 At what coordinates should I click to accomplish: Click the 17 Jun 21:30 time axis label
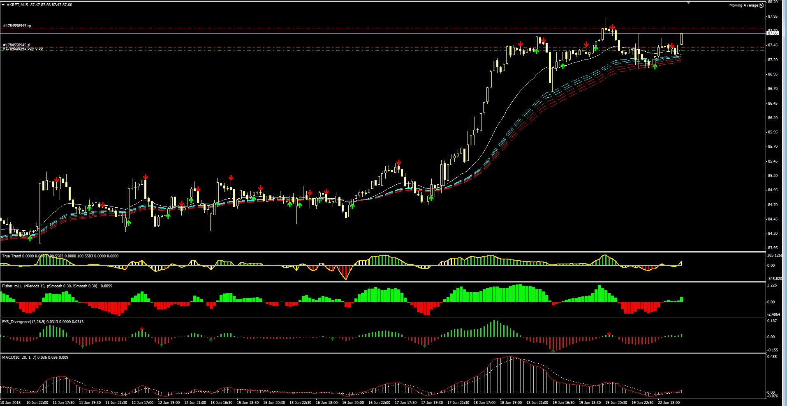(458, 403)
